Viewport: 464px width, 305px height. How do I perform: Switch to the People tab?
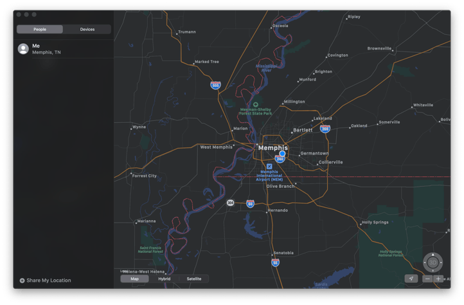coord(40,30)
